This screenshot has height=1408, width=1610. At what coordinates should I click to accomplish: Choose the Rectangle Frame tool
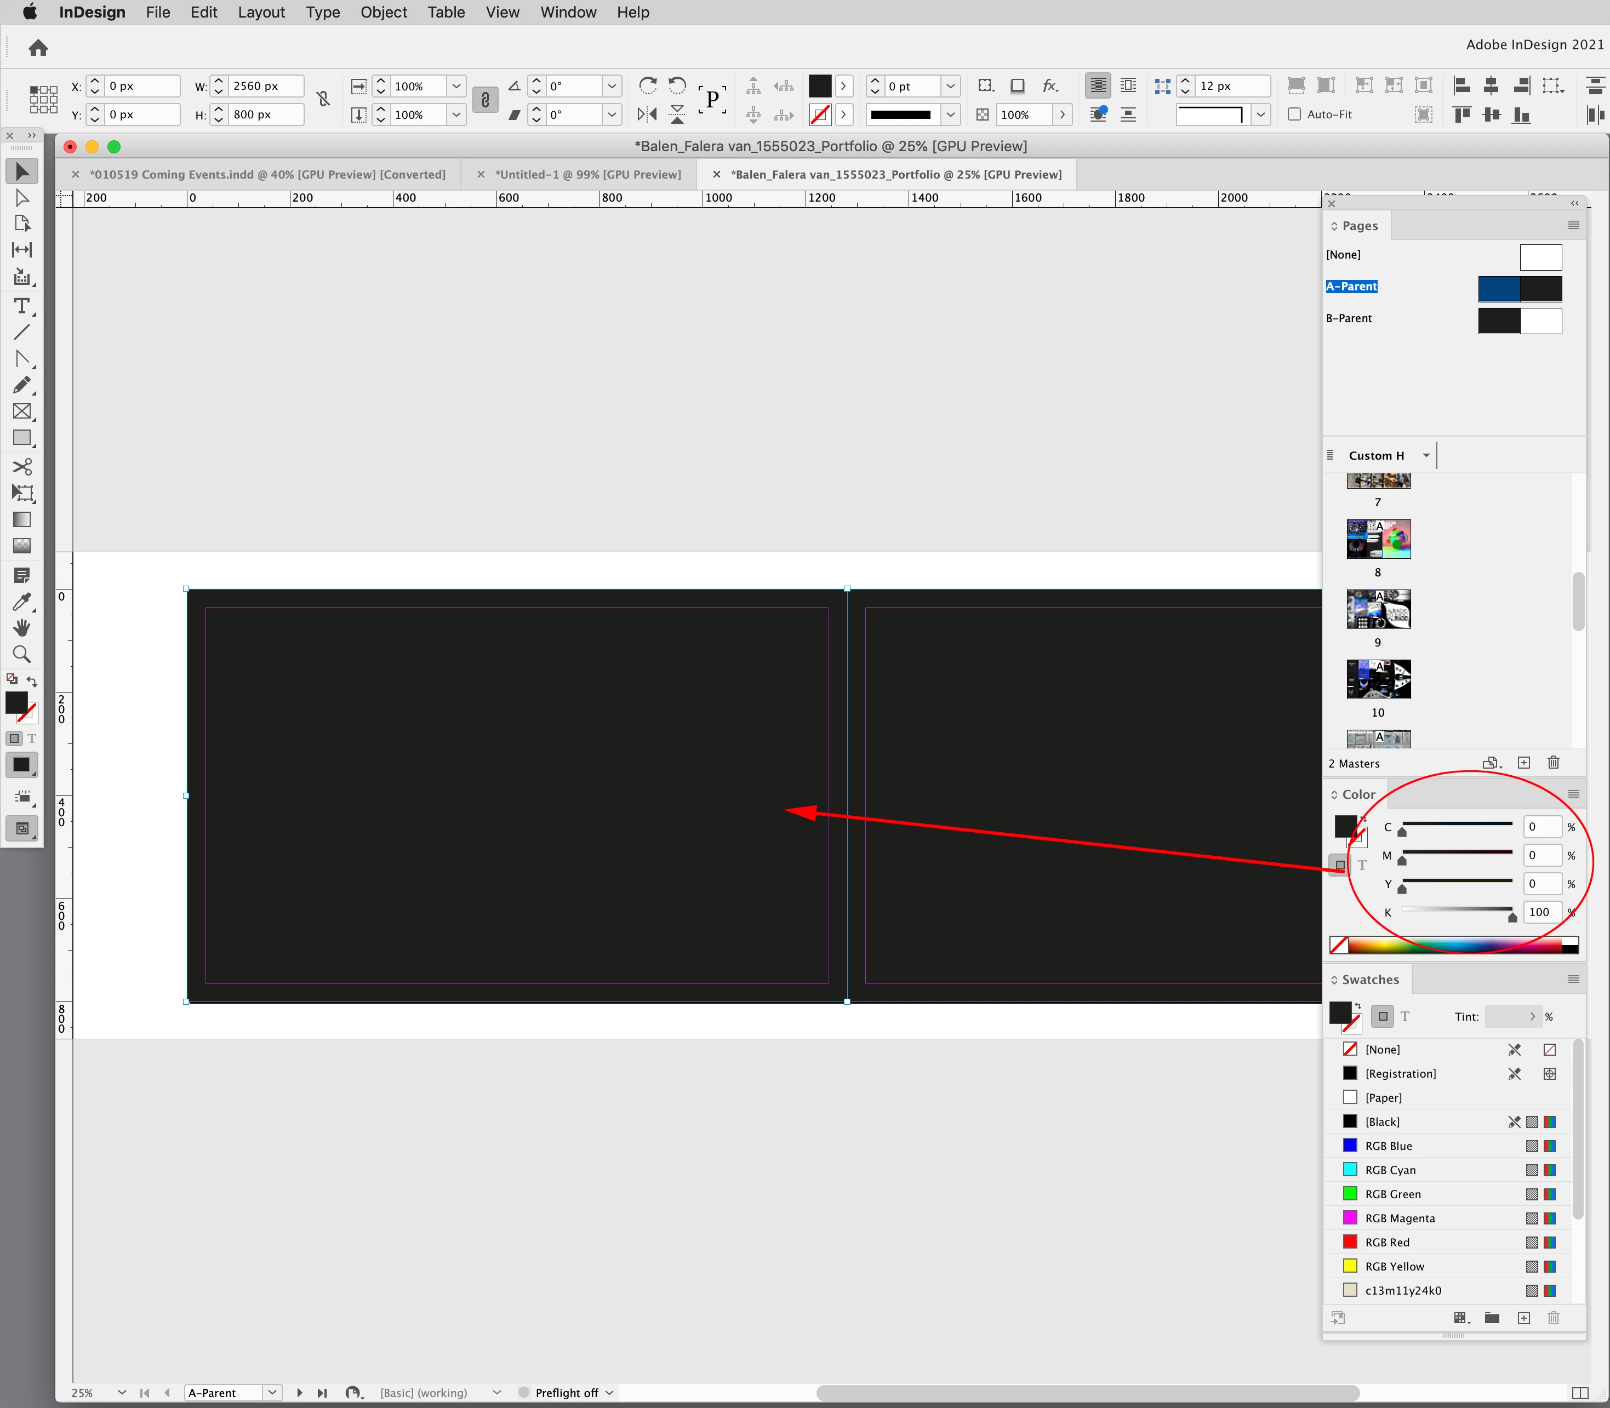point(21,411)
